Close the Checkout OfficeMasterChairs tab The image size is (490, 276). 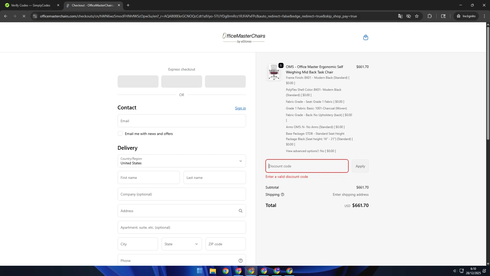(119, 5)
